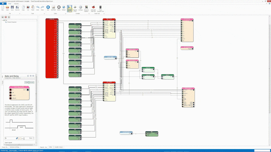This screenshot has height=152, width=271.
Task: Select Charge Integrator in project tree
Action: click(12, 22)
